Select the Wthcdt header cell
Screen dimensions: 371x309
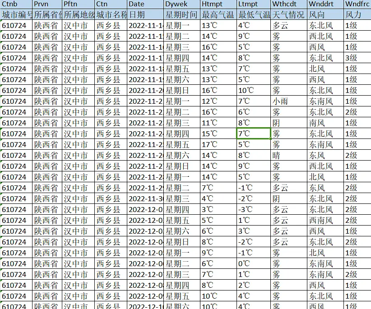click(289, 4)
